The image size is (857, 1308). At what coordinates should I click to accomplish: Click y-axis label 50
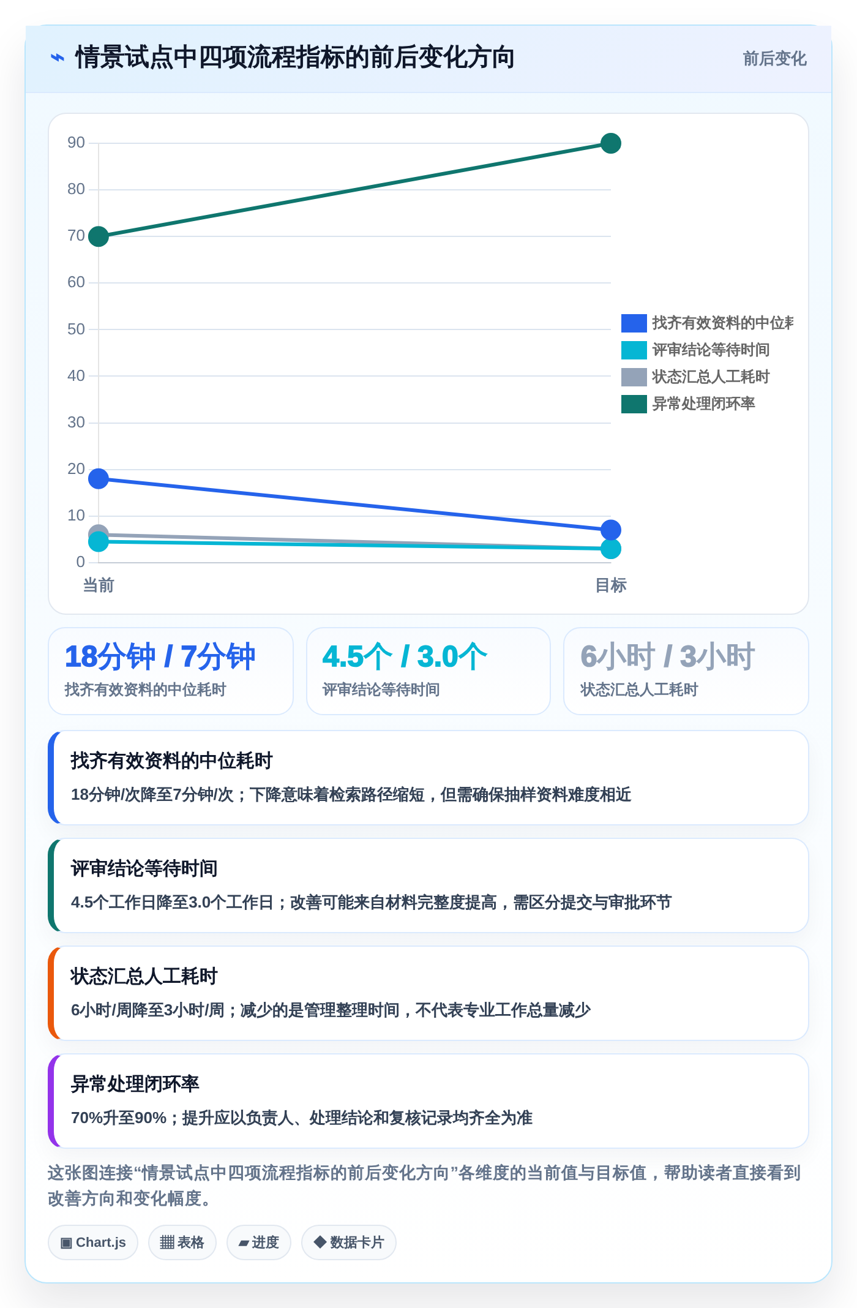point(76,329)
